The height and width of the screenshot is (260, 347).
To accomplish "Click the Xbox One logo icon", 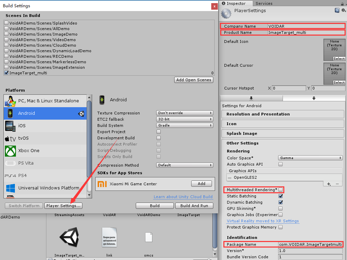I will pyautogui.click(x=10, y=151).
